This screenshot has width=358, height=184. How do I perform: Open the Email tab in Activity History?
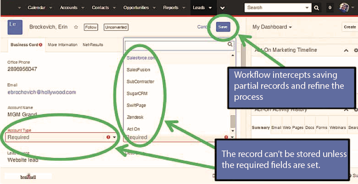[276, 128]
